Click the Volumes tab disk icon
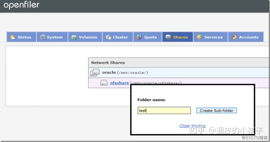The image size is (270, 142). point(74,37)
